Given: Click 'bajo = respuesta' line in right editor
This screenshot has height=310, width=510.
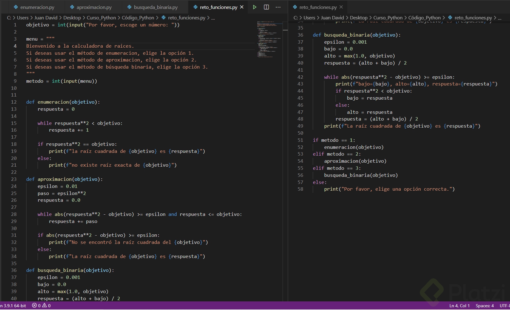Looking at the screenshot, I should (370, 98).
